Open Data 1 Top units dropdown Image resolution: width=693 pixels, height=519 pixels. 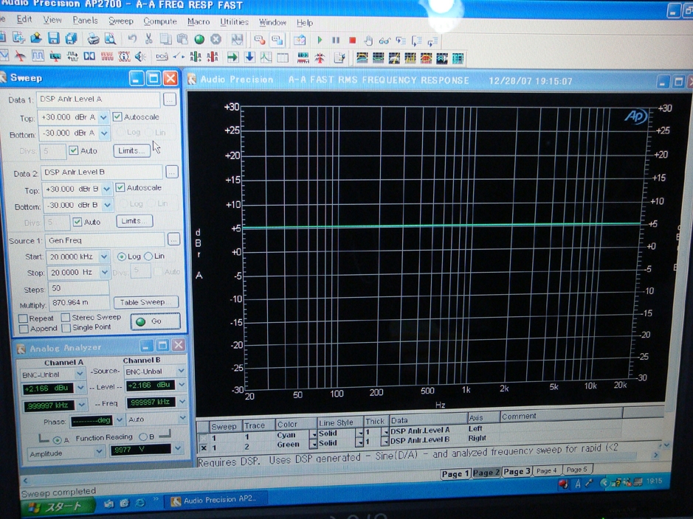coord(103,117)
